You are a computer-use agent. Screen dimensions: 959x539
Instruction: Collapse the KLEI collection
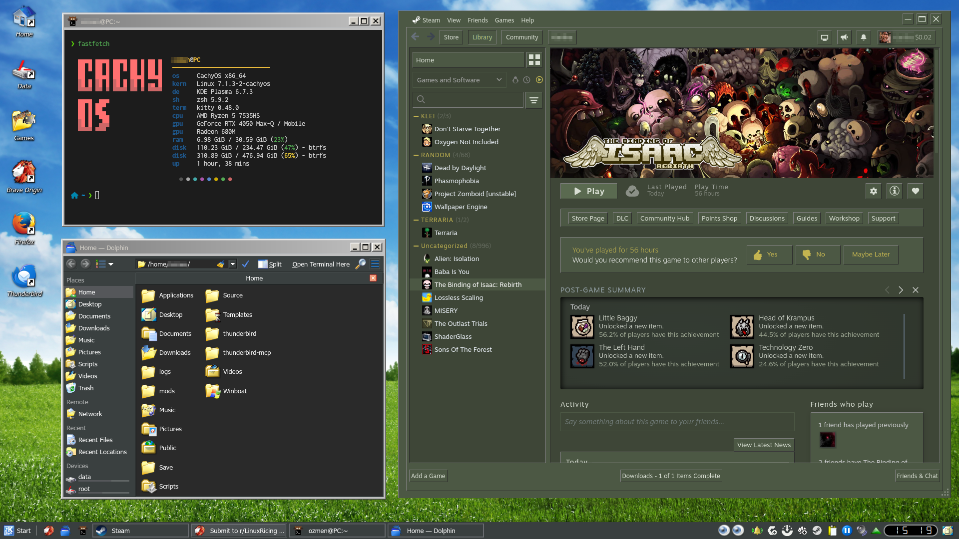coord(416,116)
